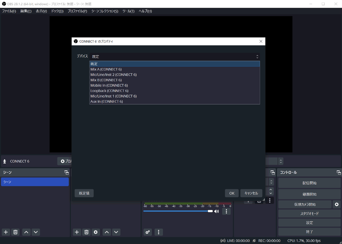Click the LIVE: 00:00:00 timer text

click(238, 241)
